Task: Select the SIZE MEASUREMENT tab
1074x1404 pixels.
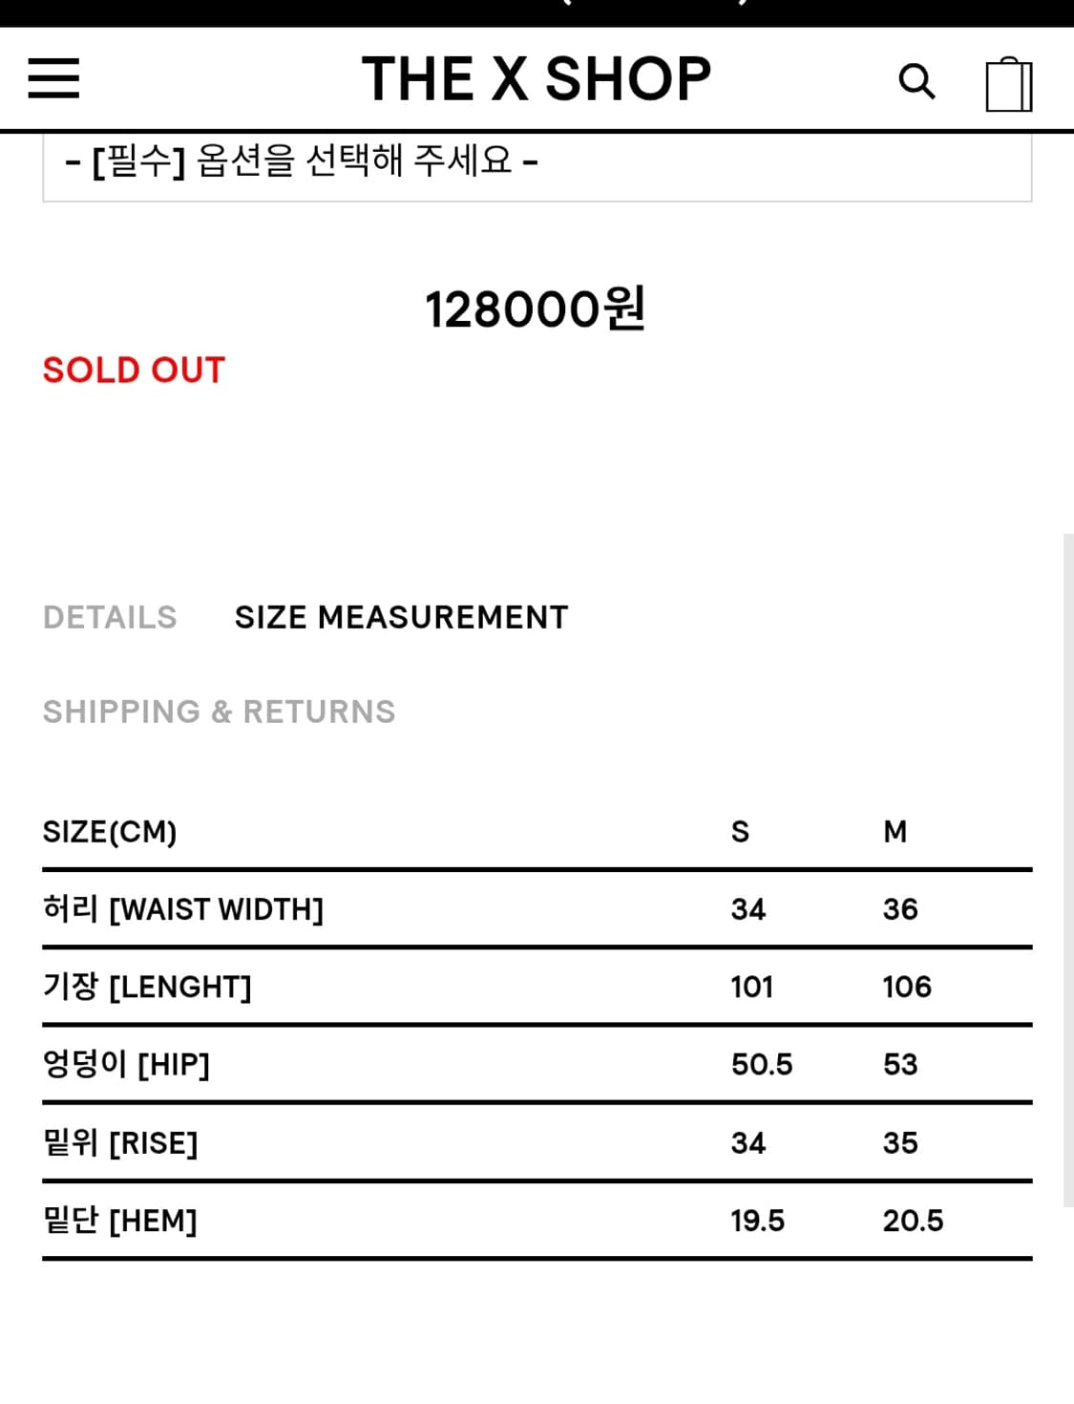Action: tap(401, 617)
